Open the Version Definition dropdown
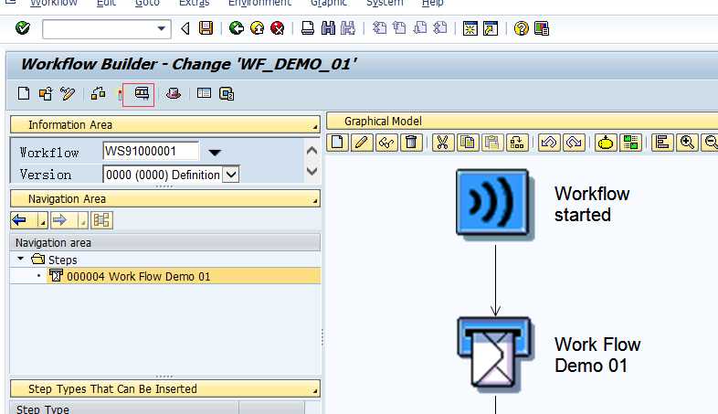This screenshot has width=718, height=414. pyautogui.click(x=231, y=175)
